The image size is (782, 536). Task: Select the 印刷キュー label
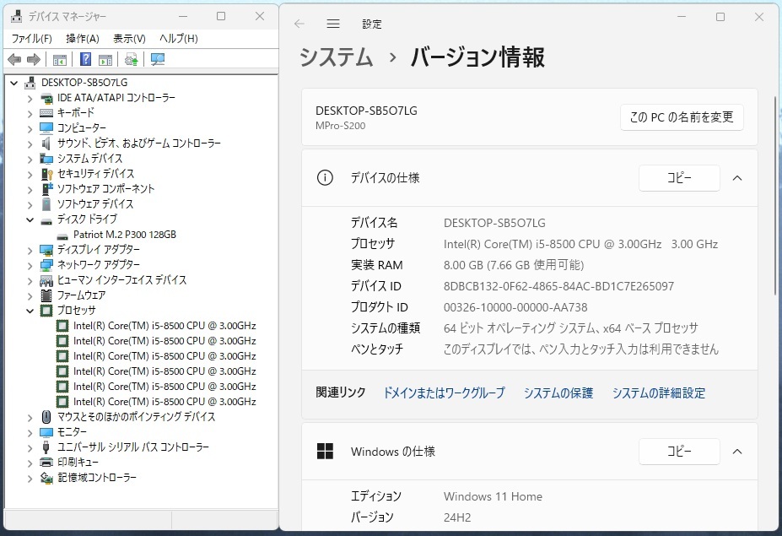[x=78, y=463]
